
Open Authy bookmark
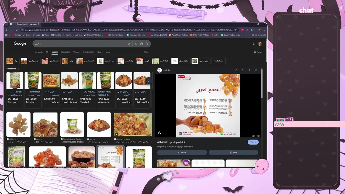click(x=215, y=35)
